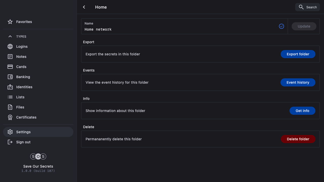This screenshot has width=324, height=182.
Task: Click the Sign out arrow icon
Action: [10, 142]
